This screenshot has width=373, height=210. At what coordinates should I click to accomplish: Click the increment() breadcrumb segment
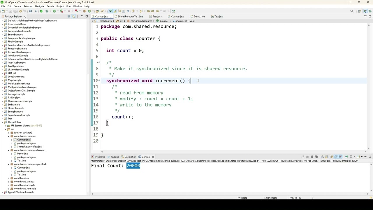(185, 21)
